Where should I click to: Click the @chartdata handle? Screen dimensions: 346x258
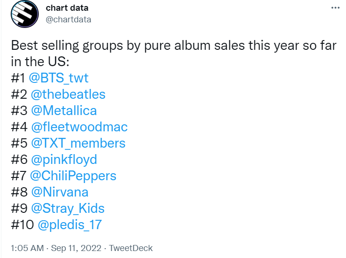(68, 20)
